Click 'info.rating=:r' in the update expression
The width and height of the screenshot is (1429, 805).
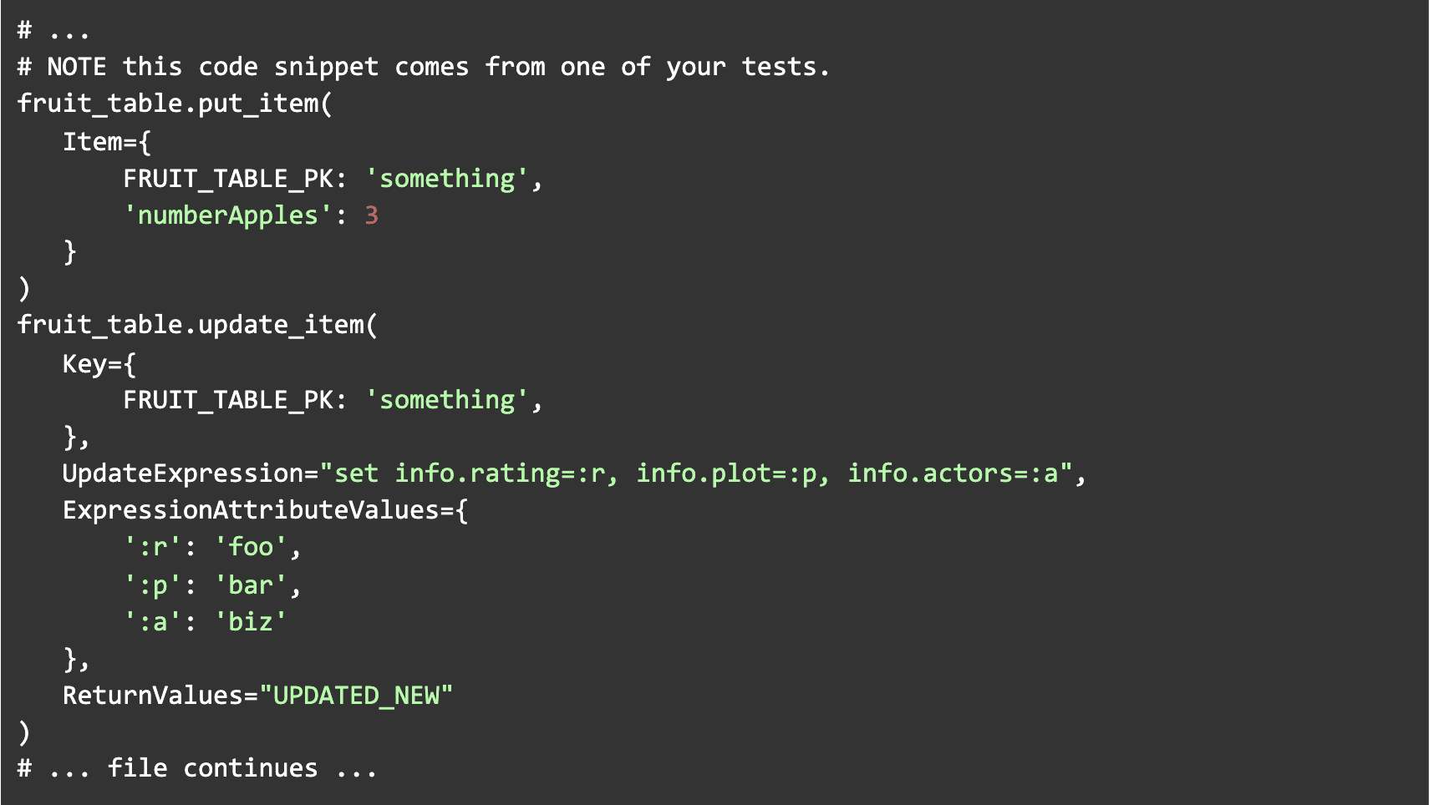[500, 473]
